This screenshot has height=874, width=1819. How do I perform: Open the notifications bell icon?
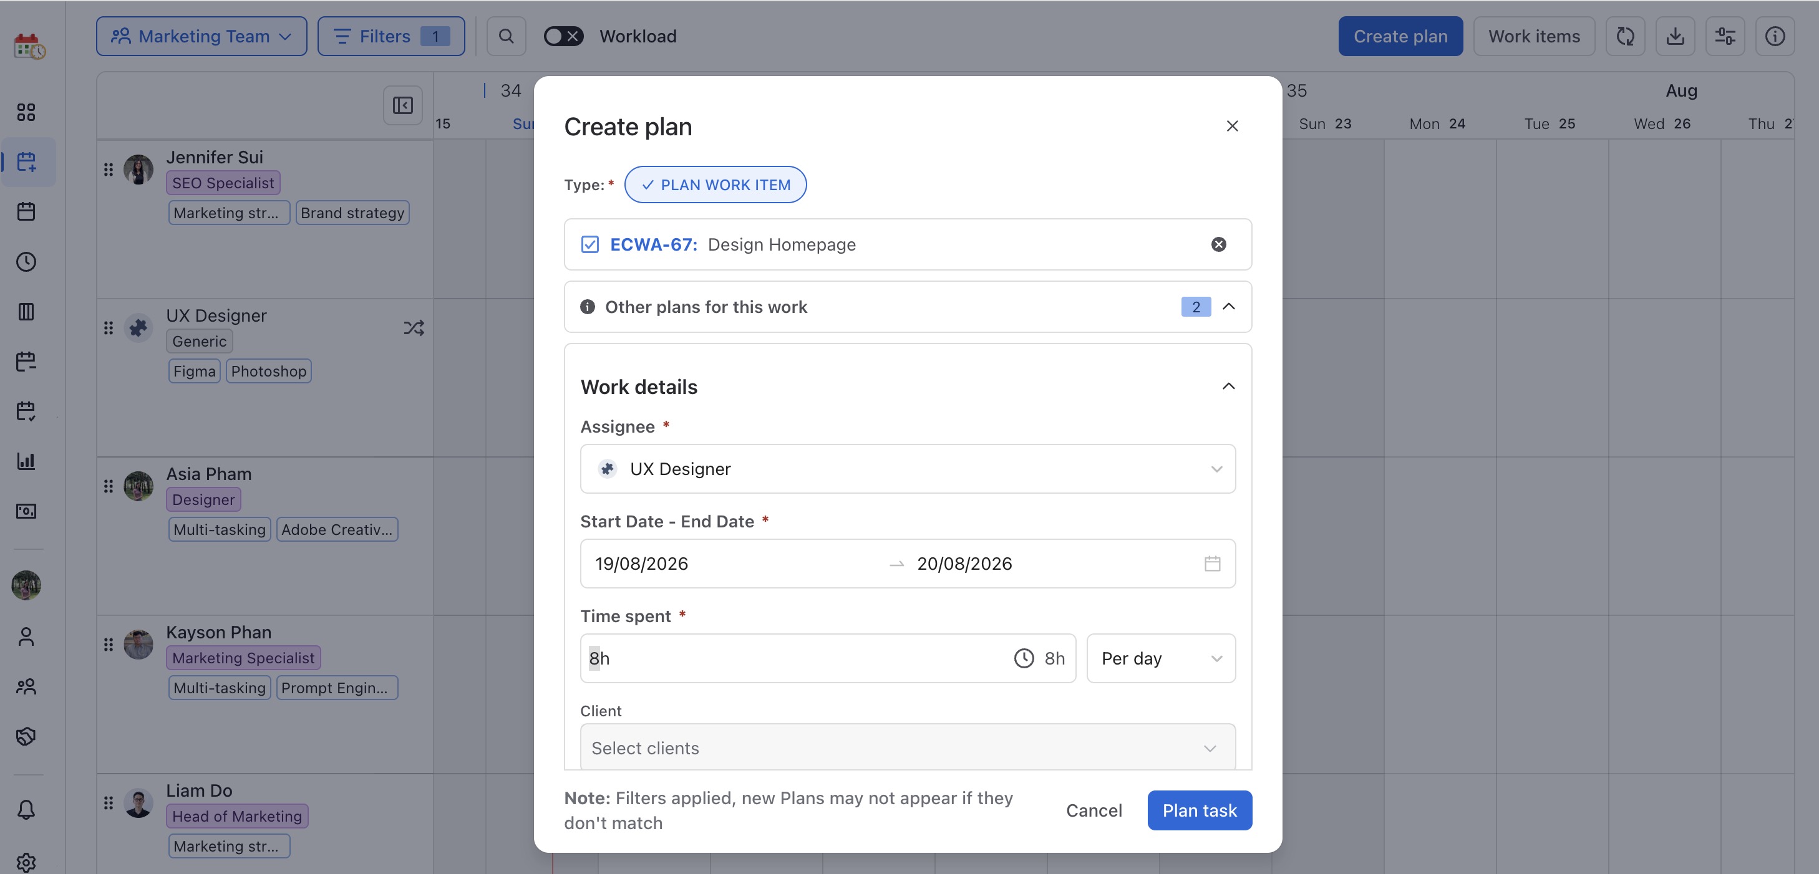(x=26, y=809)
